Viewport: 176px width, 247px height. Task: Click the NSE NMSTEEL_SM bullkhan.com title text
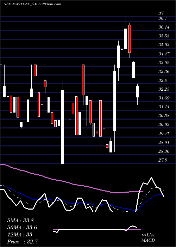tap(32, 4)
